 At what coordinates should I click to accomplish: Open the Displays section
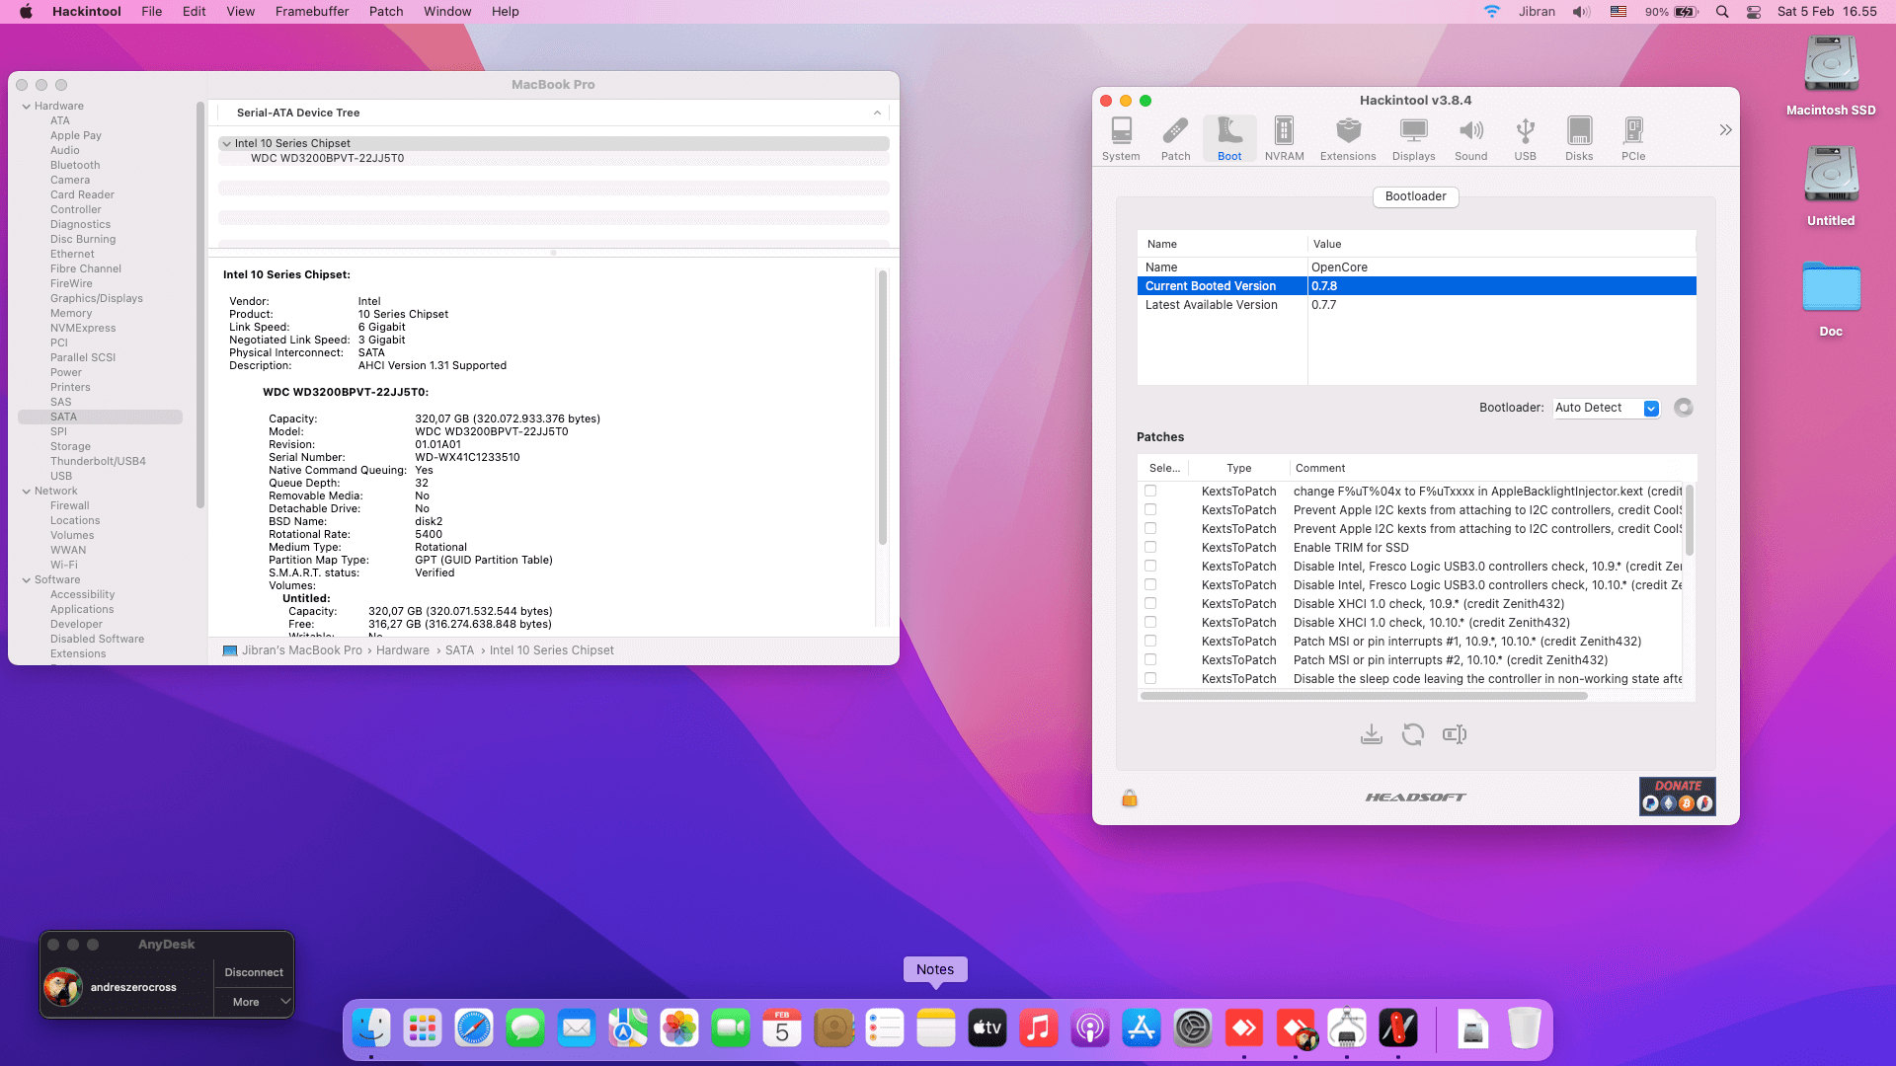(x=1413, y=139)
